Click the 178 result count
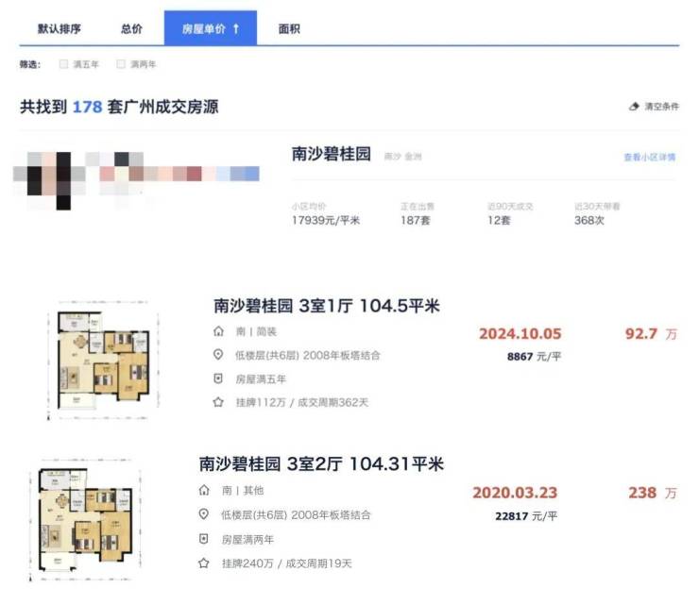The width and height of the screenshot is (699, 605). (x=87, y=107)
